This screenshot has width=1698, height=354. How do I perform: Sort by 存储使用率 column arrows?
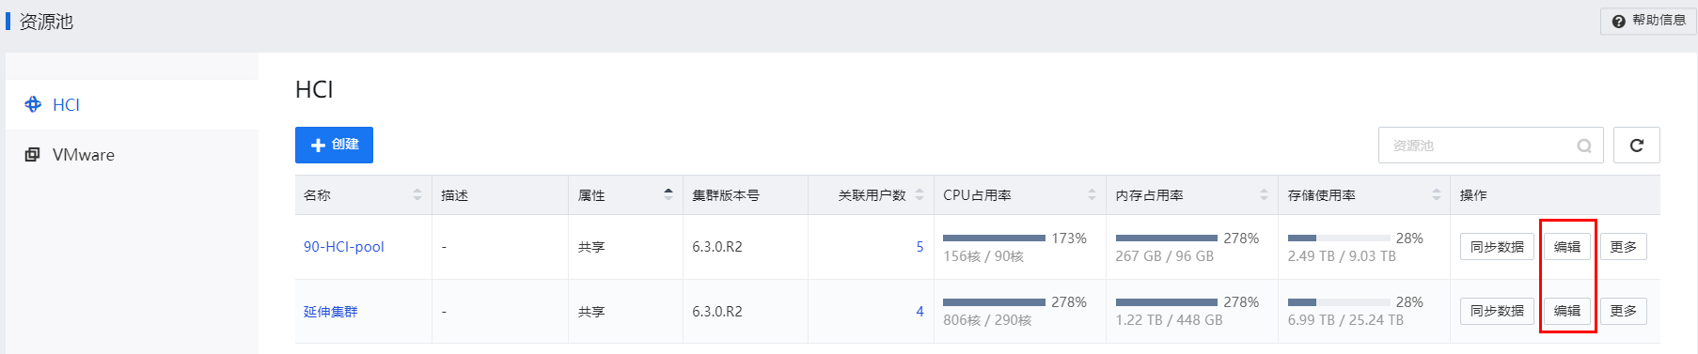[1436, 194]
